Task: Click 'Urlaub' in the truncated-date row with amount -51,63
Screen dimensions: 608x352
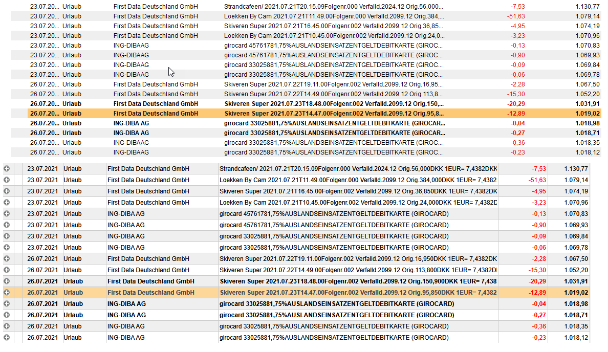Action: tap(72, 16)
